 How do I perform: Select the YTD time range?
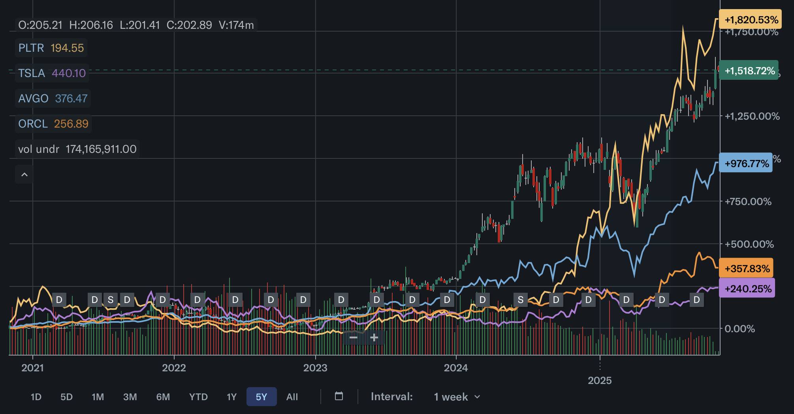[x=198, y=397]
